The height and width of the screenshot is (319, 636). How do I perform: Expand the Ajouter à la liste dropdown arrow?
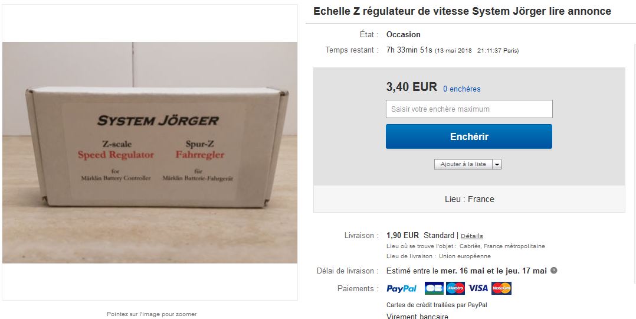point(497,164)
